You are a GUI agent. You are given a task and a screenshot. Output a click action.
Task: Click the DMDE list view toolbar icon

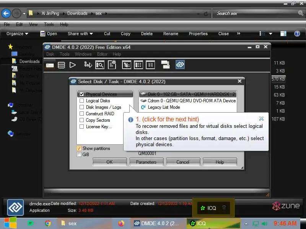tap(138, 65)
